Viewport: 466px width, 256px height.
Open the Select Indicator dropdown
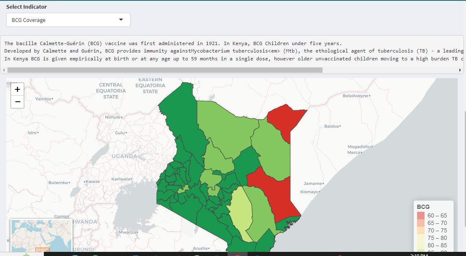tap(68, 19)
